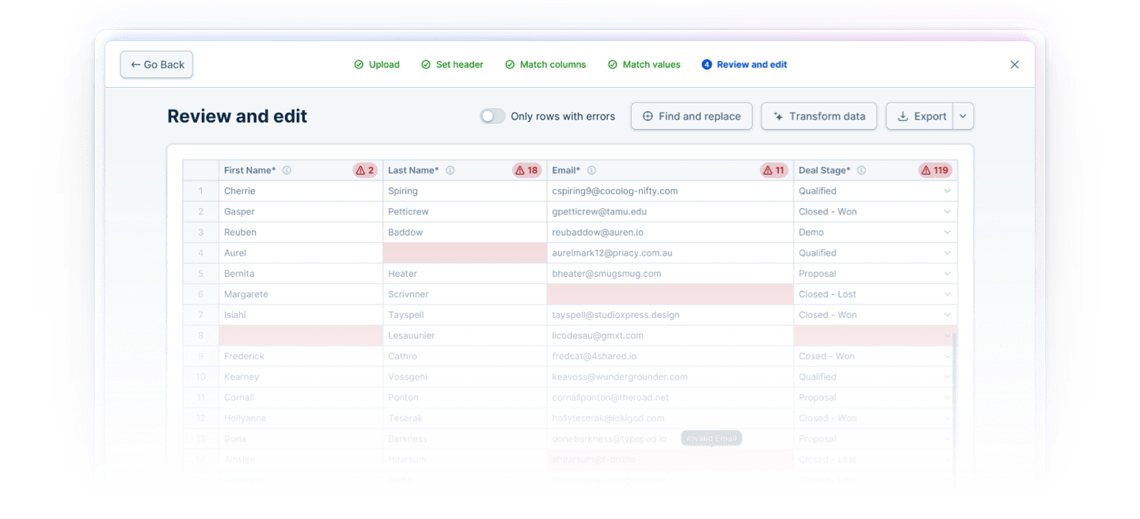Select the Match columns step
This screenshot has width=1140, height=519.
[552, 64]
